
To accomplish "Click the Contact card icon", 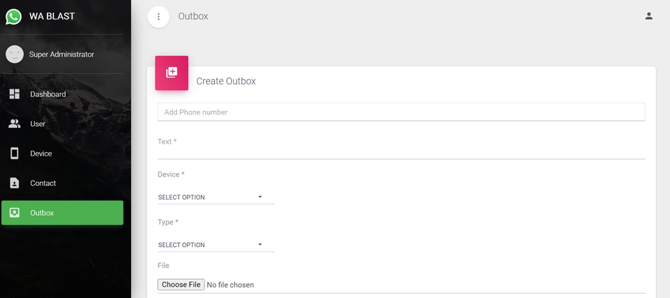I will [x=15, y=184].
